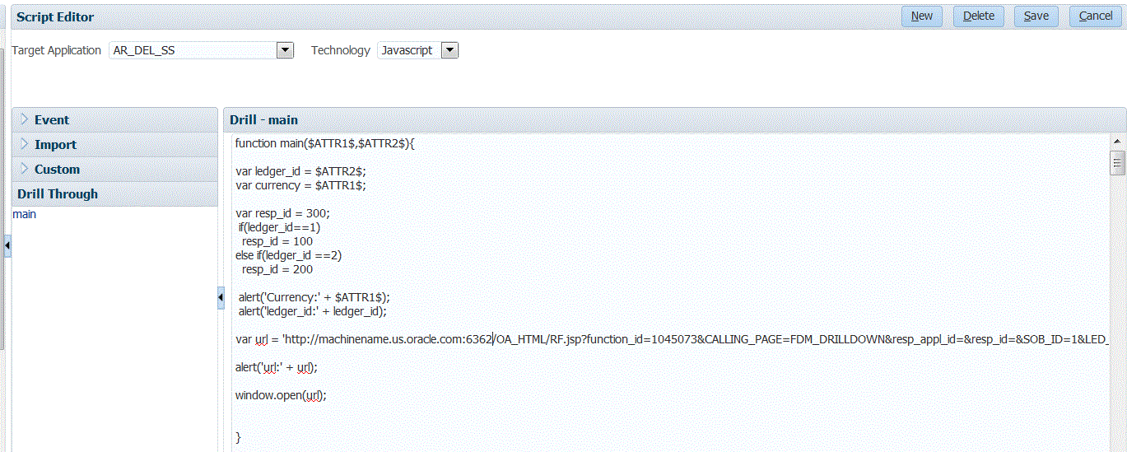Click the Technology label
This screenshot has height=452, width=1127.
point(341,50)
